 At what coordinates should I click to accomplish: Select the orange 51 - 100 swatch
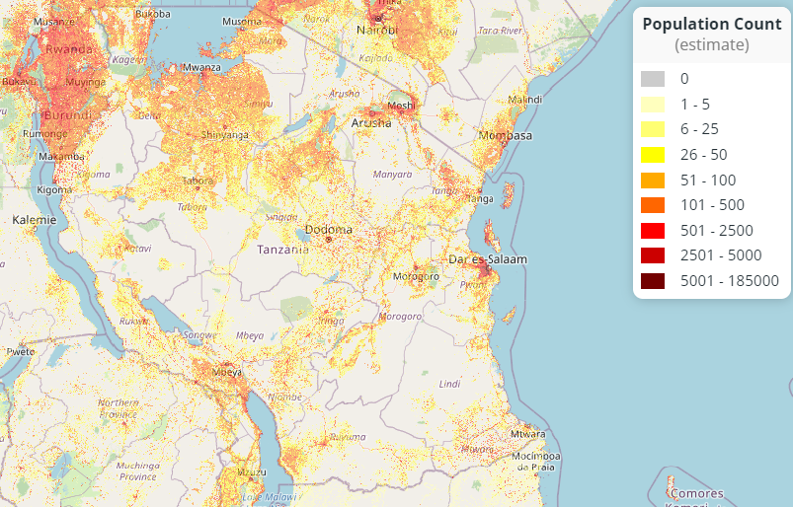click(x=653, y=180)
